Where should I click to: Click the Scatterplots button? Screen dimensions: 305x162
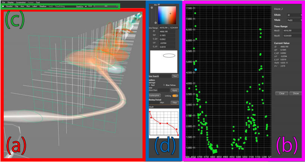[154, 95]
